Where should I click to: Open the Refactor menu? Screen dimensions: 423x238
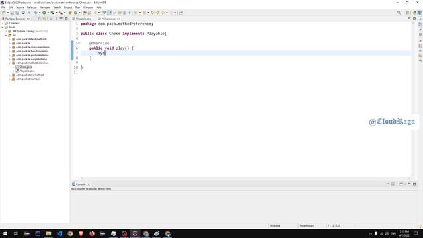coord(32,7)
